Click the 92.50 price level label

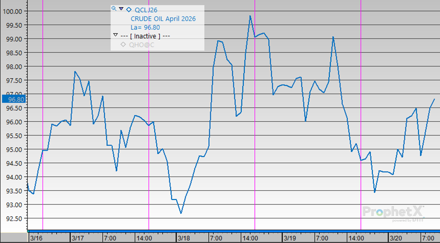point(13,218)
